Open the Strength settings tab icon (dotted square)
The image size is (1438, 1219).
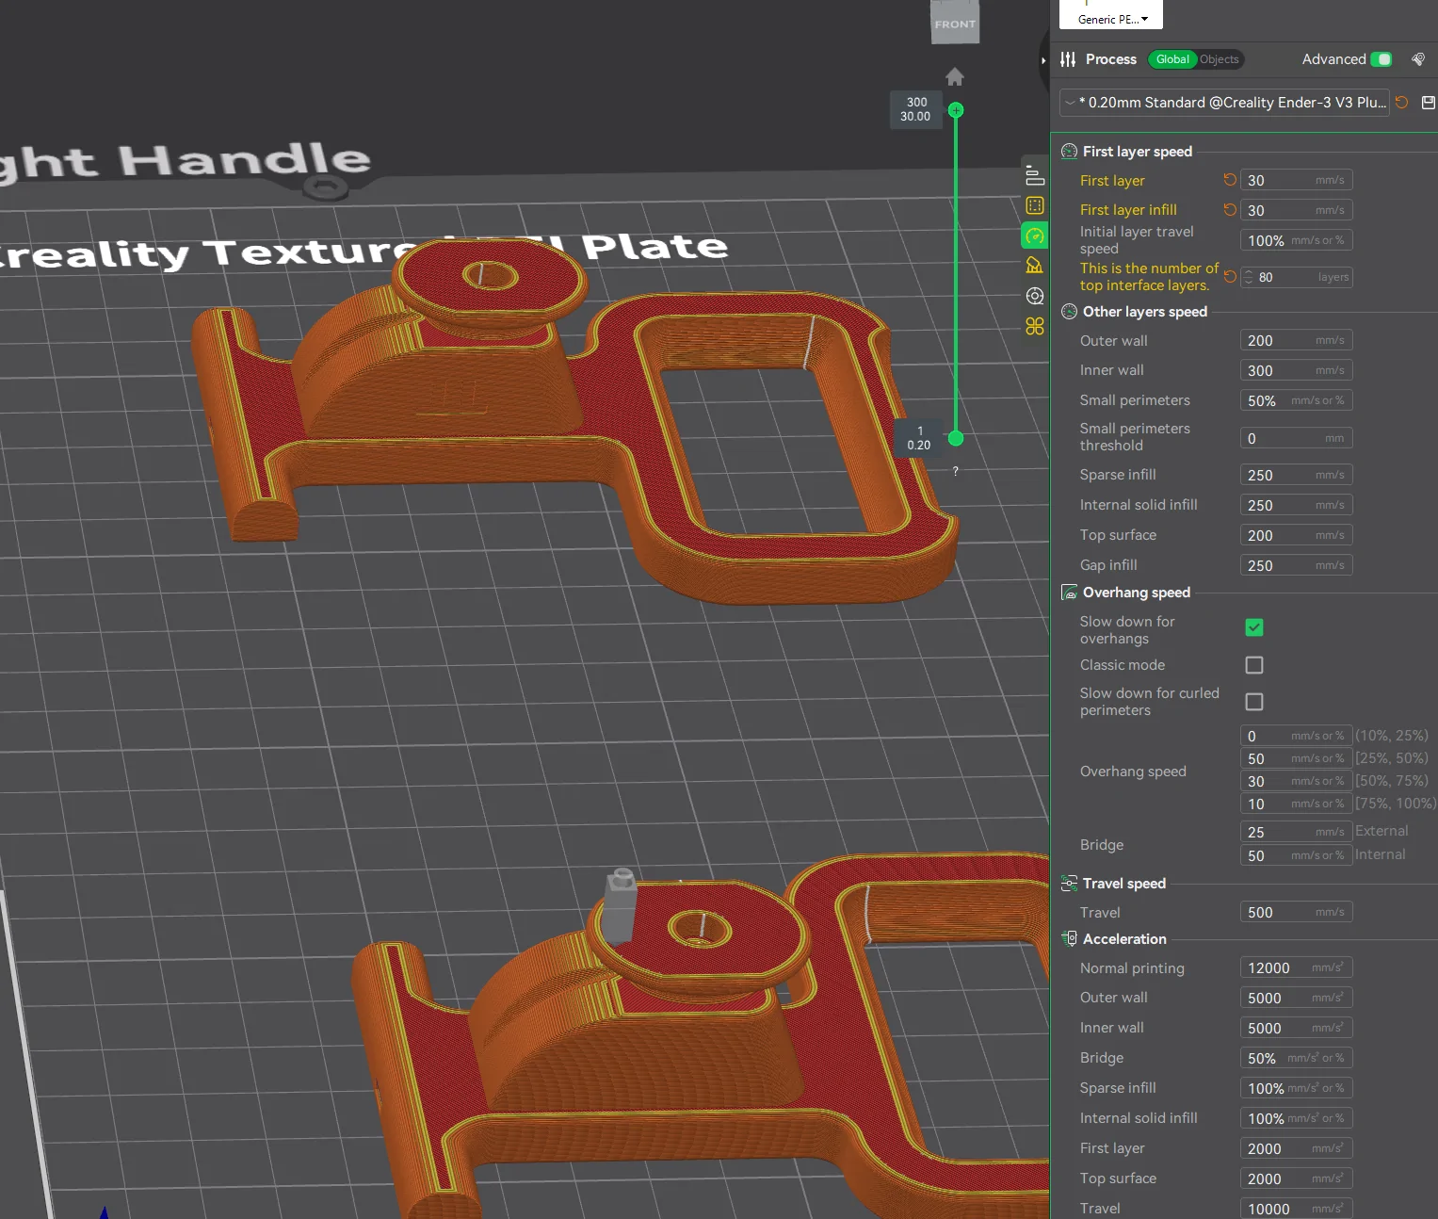pos(1034,205)
